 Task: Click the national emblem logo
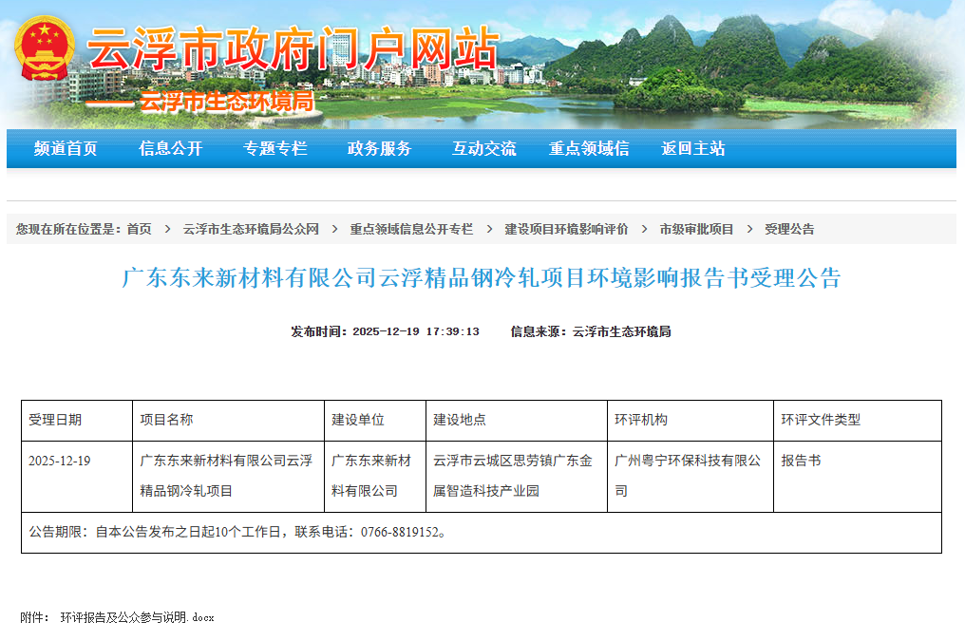(x=45, y=48)
